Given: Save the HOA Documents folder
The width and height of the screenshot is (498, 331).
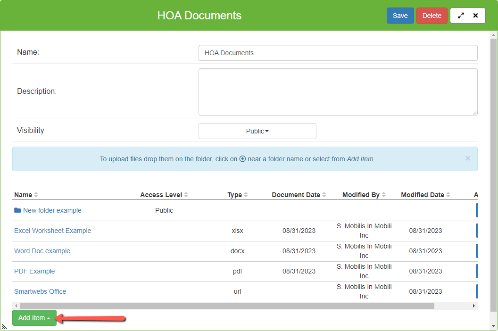Looking at the screenshot, I should 400,16.
